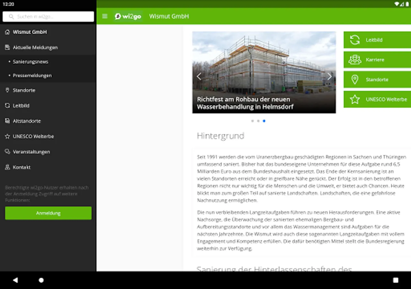Open Leitbild in the sidebar menu
The width and height of the screenshot is (411, 289).
(x=48, y=106)
